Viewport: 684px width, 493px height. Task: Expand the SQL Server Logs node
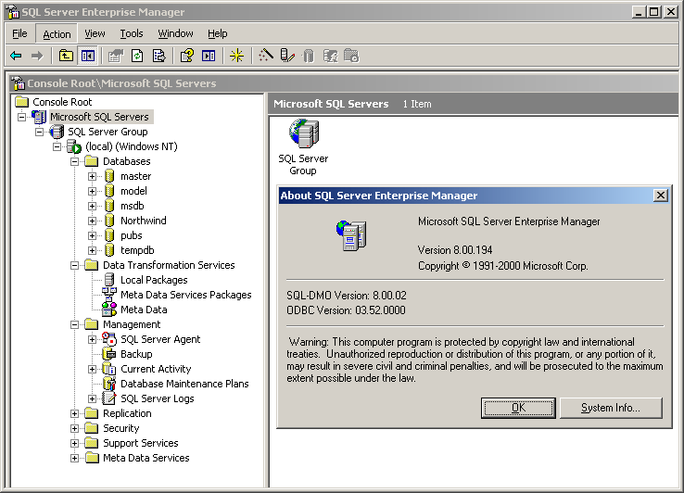pyautogui.click(x=92, y=398)
